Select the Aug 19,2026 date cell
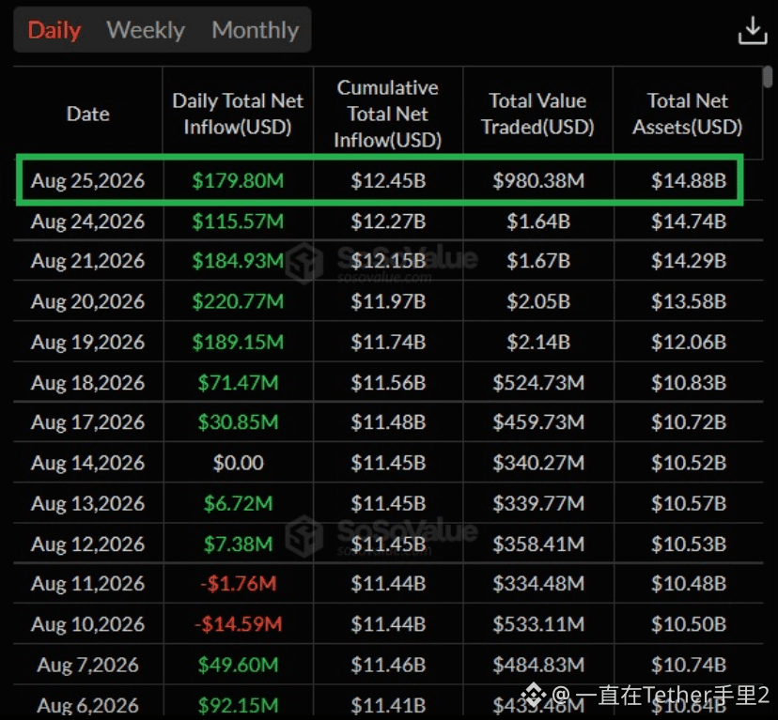This screenshot has width=778, height=720. coord(87,342)
